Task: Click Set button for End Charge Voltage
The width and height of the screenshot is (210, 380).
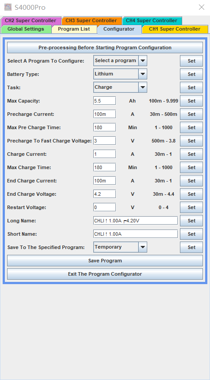Action: click(x=191, y=194)
